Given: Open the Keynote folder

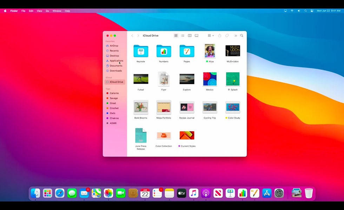Looking at the screenshot, I should (141, 51).
